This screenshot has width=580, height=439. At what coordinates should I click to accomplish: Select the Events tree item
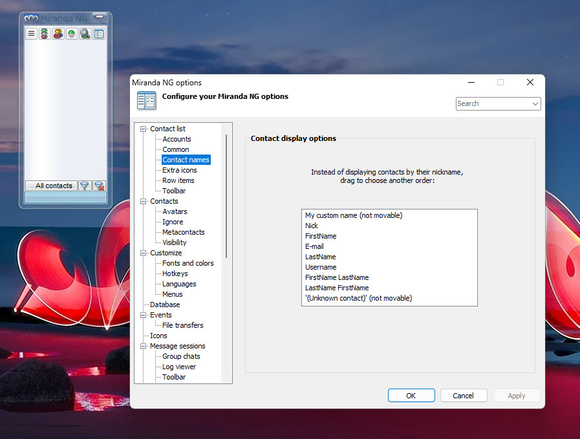(160, 315)
